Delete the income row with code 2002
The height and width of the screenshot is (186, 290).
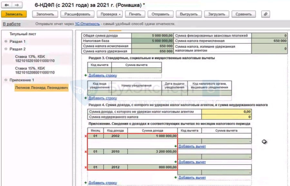[x=86, y=136]
